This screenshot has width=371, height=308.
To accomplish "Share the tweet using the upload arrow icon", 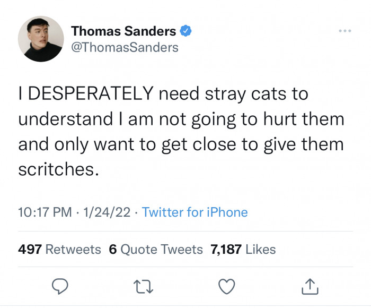I will tap(309, 287).
